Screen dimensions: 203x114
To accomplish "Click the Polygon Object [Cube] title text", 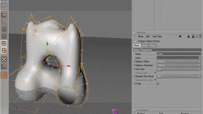I will point(149,41).
